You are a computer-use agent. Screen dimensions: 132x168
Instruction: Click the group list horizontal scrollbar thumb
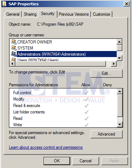pyautogui.click(x=60, y=64)
